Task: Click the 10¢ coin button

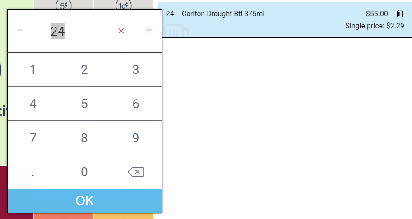Action: (124, 5)
